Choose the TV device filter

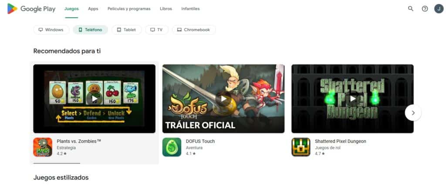(157, 30)
